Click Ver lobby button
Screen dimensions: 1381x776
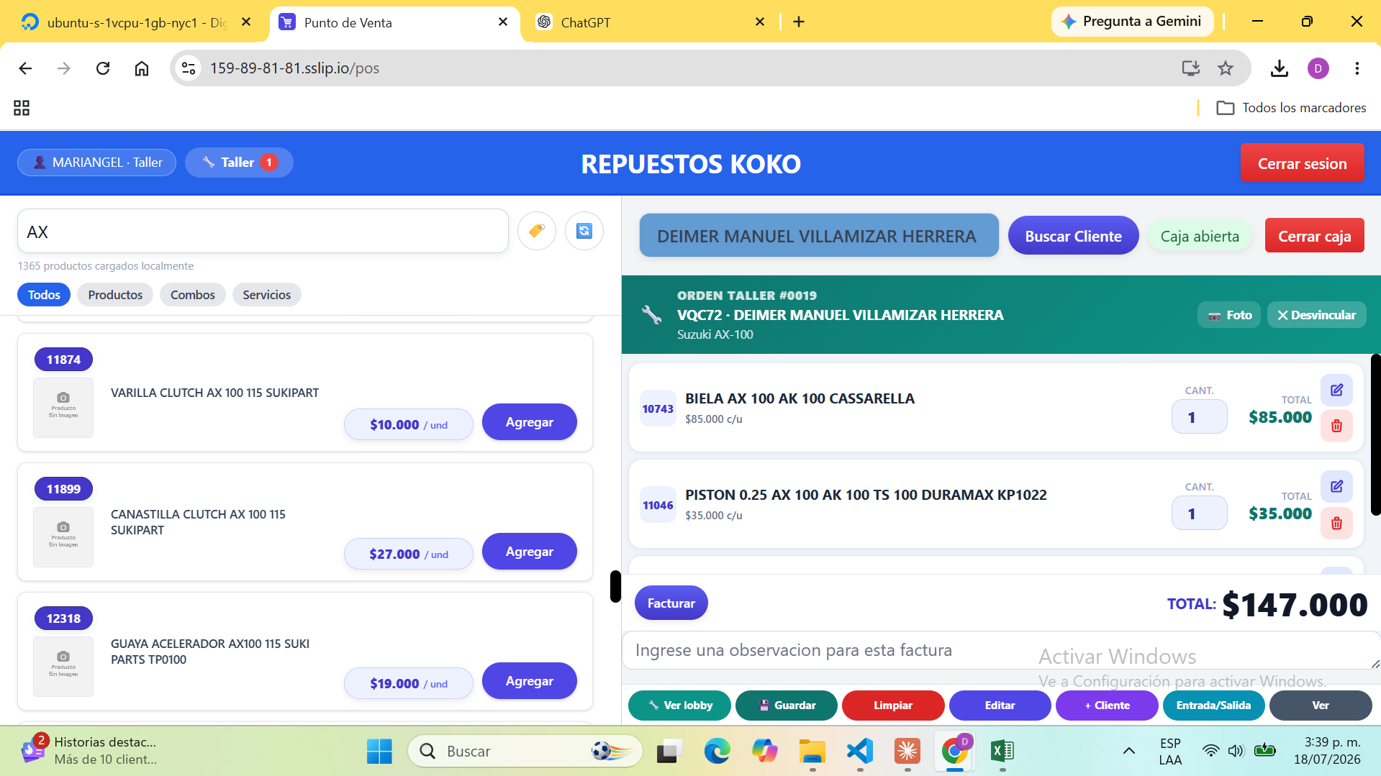(x=679, y=706)
